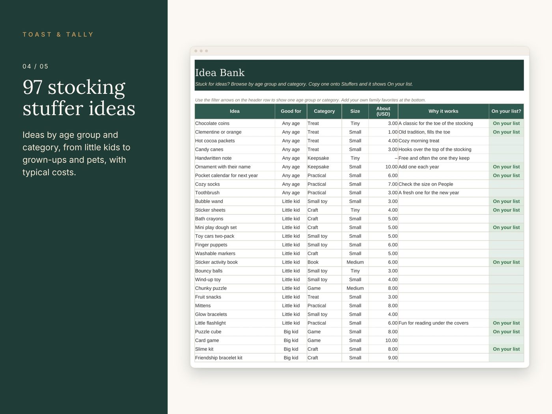Select the Candy canes cell

tap(235, 149)
